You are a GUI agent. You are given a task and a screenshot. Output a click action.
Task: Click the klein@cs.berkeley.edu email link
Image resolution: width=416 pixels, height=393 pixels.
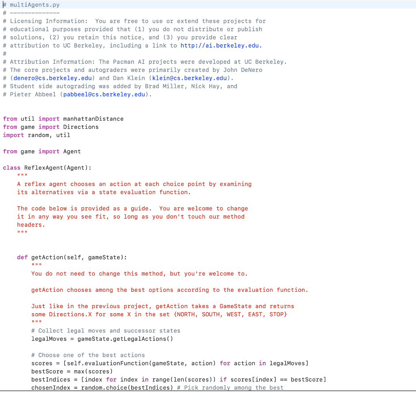(x=189, y=78)
